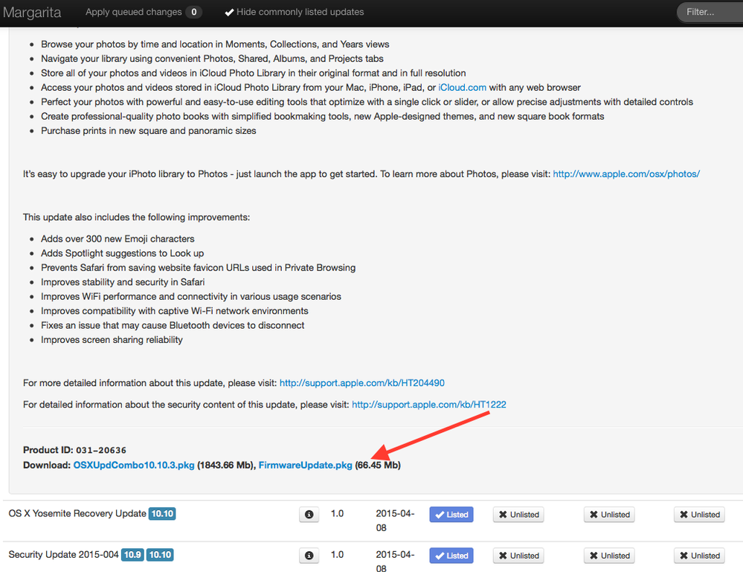Click "Improves stability and security in Safari"
This screenshot has width=743, height=572.
tap(123, 282)
